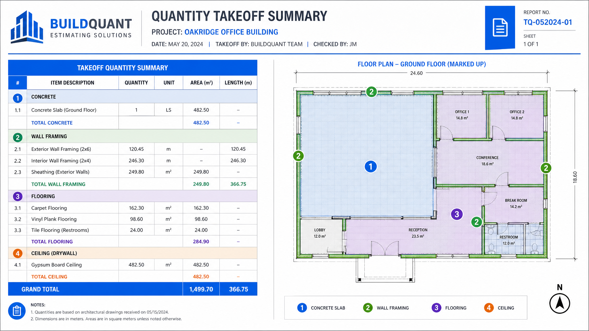
Task: Click the Flooring legend badge
Action: [x=436, y=308]
